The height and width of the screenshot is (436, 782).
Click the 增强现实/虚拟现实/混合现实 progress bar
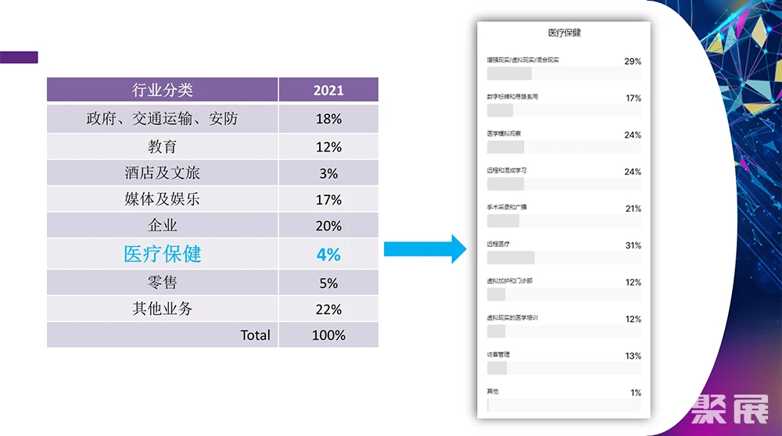point(564,73)
